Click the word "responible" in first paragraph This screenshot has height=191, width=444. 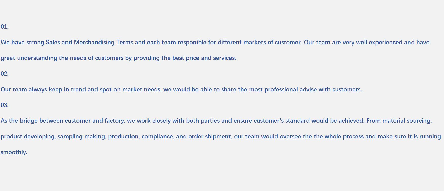(x=192, y=43)
